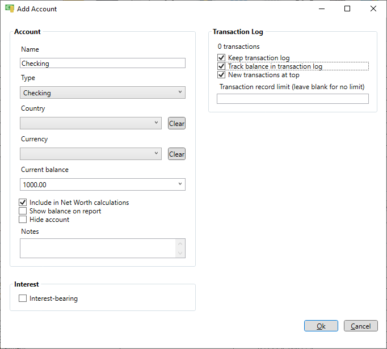
Task: Toggle Keep transaction log checkbox
Action: click(221, 58)
